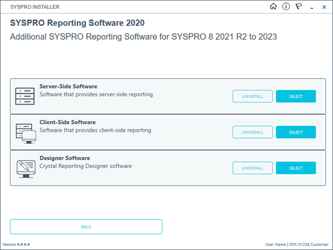The image size is (333, 250).
Task: Click the Server-Side Software heading
Action: [x=68, y=86]
